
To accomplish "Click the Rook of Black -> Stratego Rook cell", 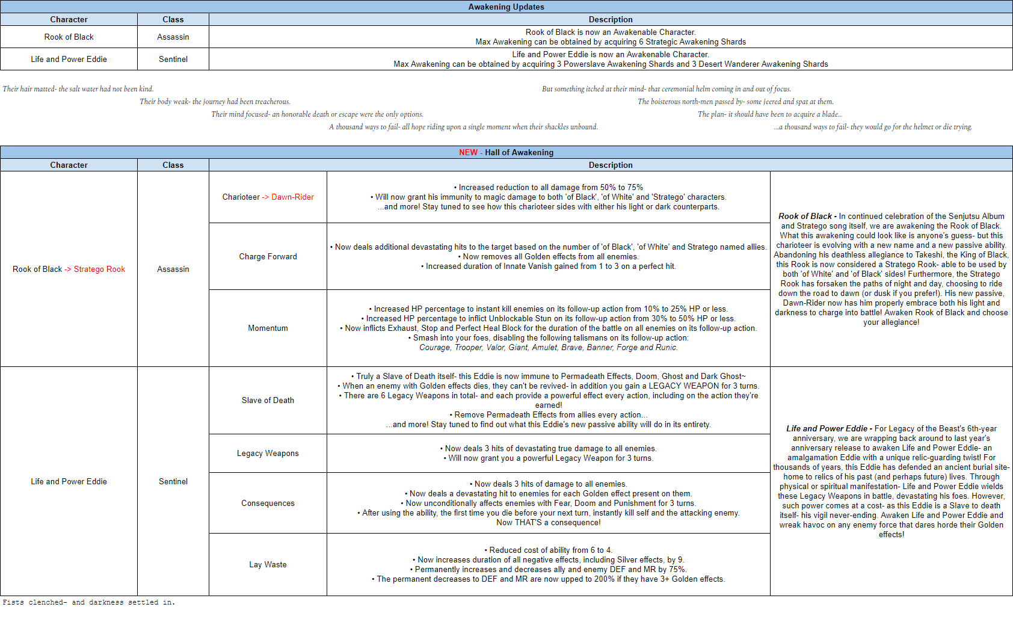I will 69,269.
